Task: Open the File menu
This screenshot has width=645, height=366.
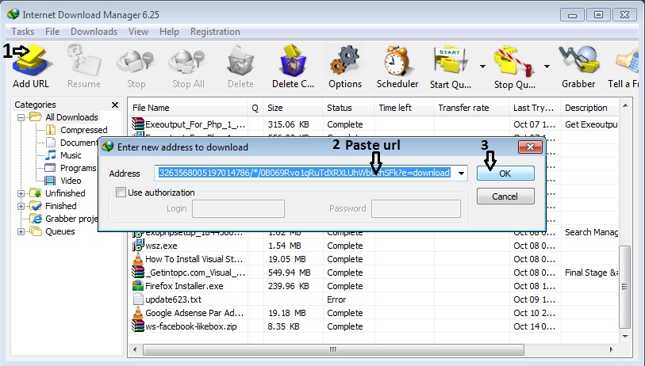Action: pos(52,32)
